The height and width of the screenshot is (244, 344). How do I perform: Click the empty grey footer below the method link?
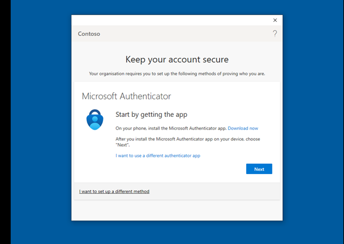[x=177, y=210]
